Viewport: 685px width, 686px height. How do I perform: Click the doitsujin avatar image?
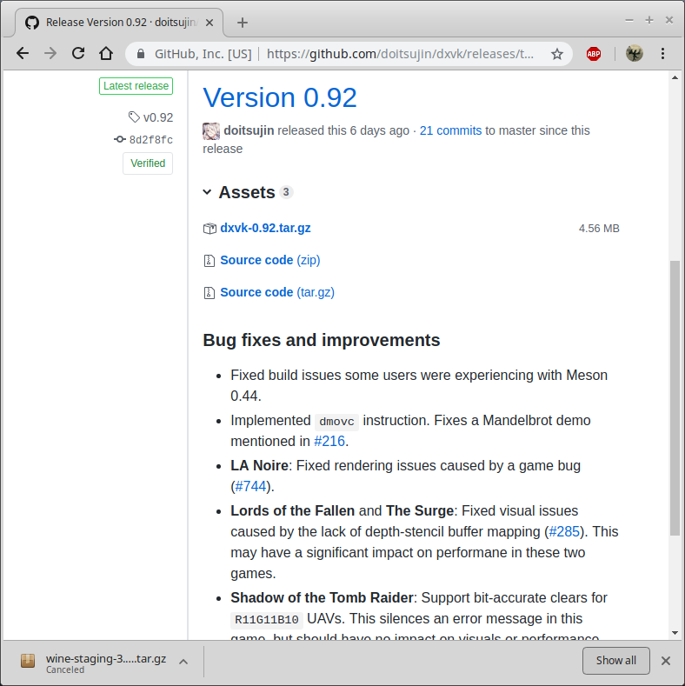pyautogui.click(x=211, y=131)
